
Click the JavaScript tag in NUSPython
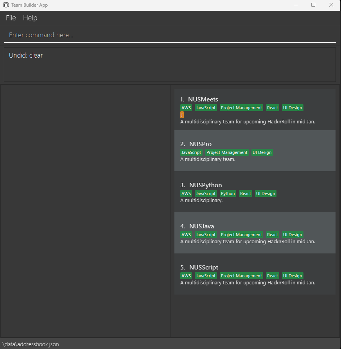206,193
